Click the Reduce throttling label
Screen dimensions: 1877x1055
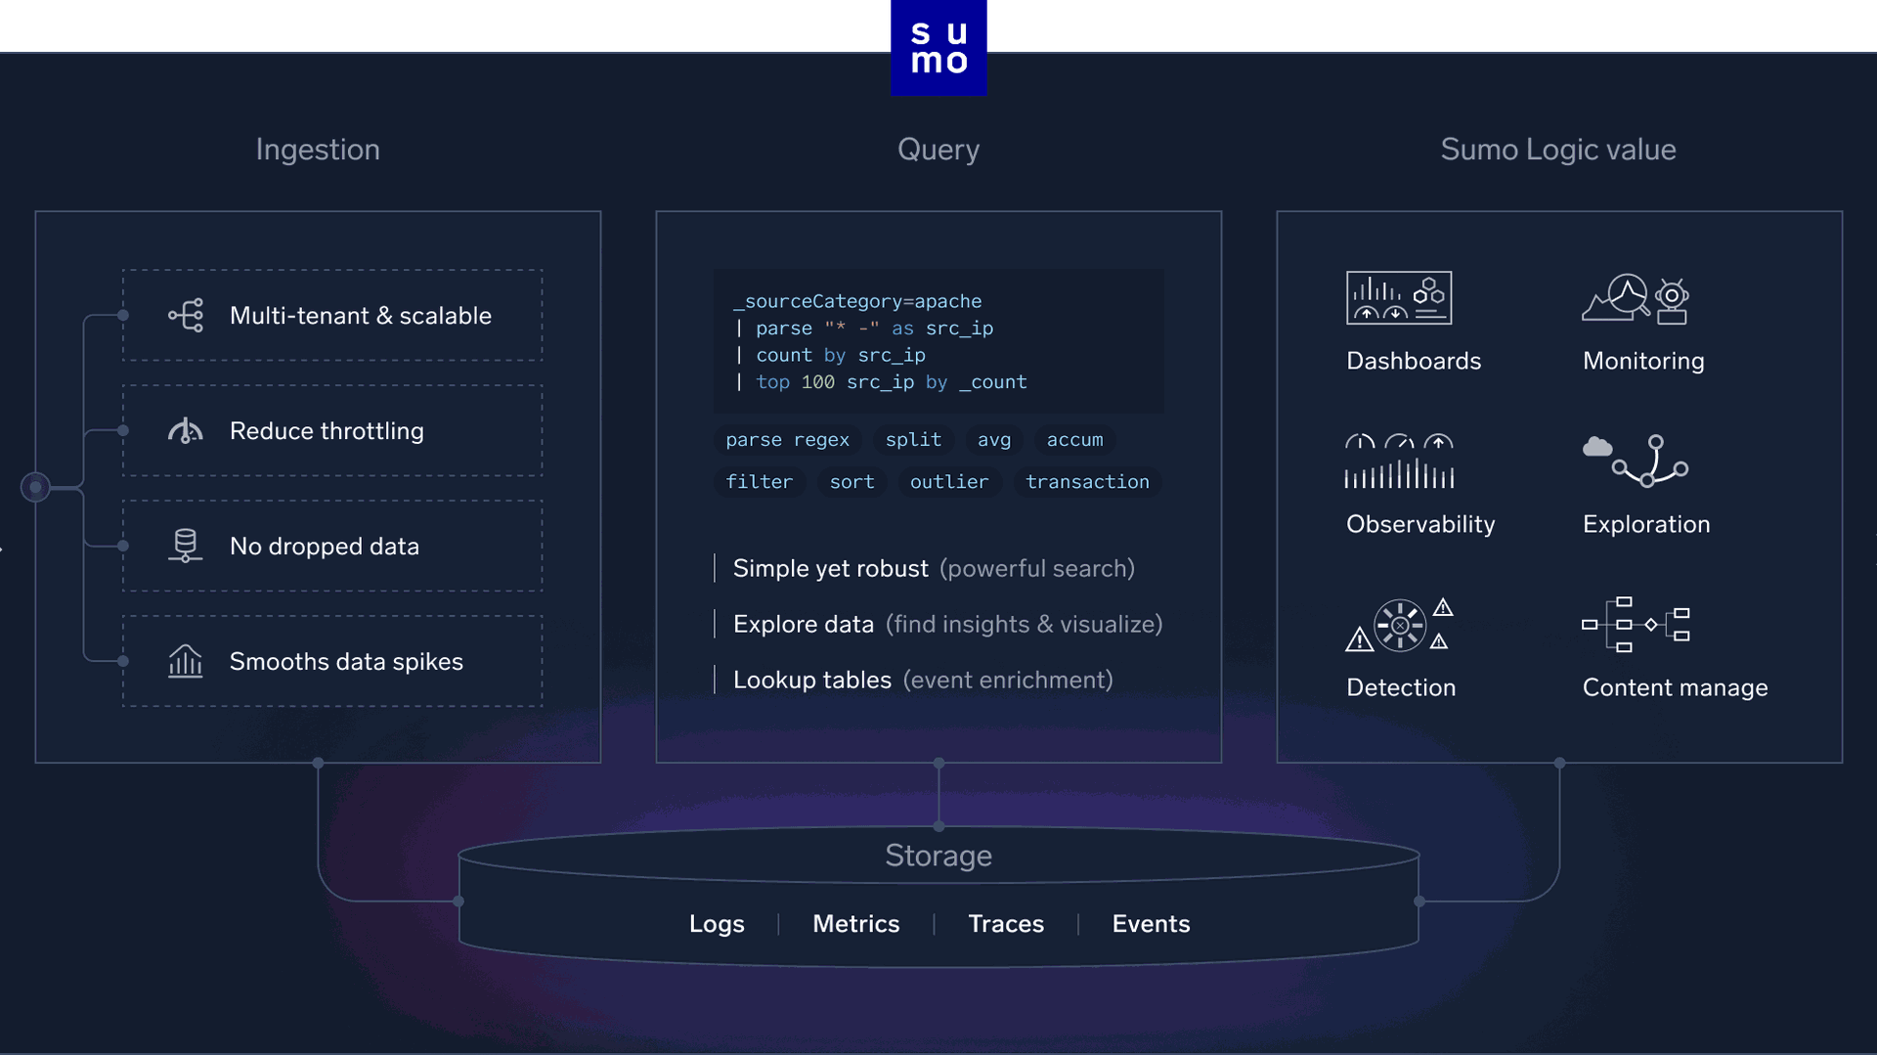[327, 431]
